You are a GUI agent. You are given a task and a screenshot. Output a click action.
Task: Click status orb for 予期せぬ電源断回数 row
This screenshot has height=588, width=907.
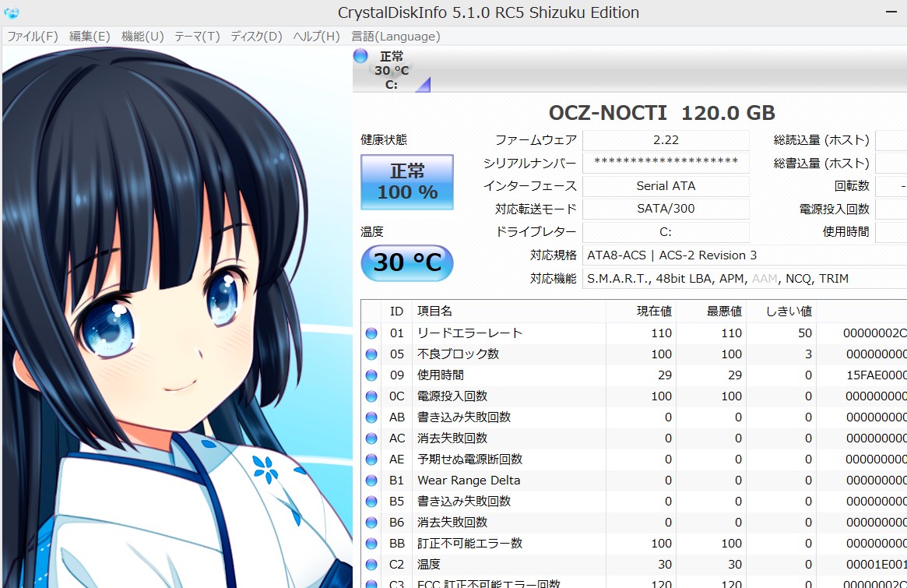(371, 459)
